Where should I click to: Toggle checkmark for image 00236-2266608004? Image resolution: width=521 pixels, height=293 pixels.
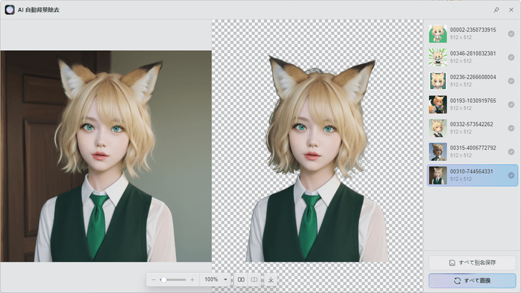(511, 81)
